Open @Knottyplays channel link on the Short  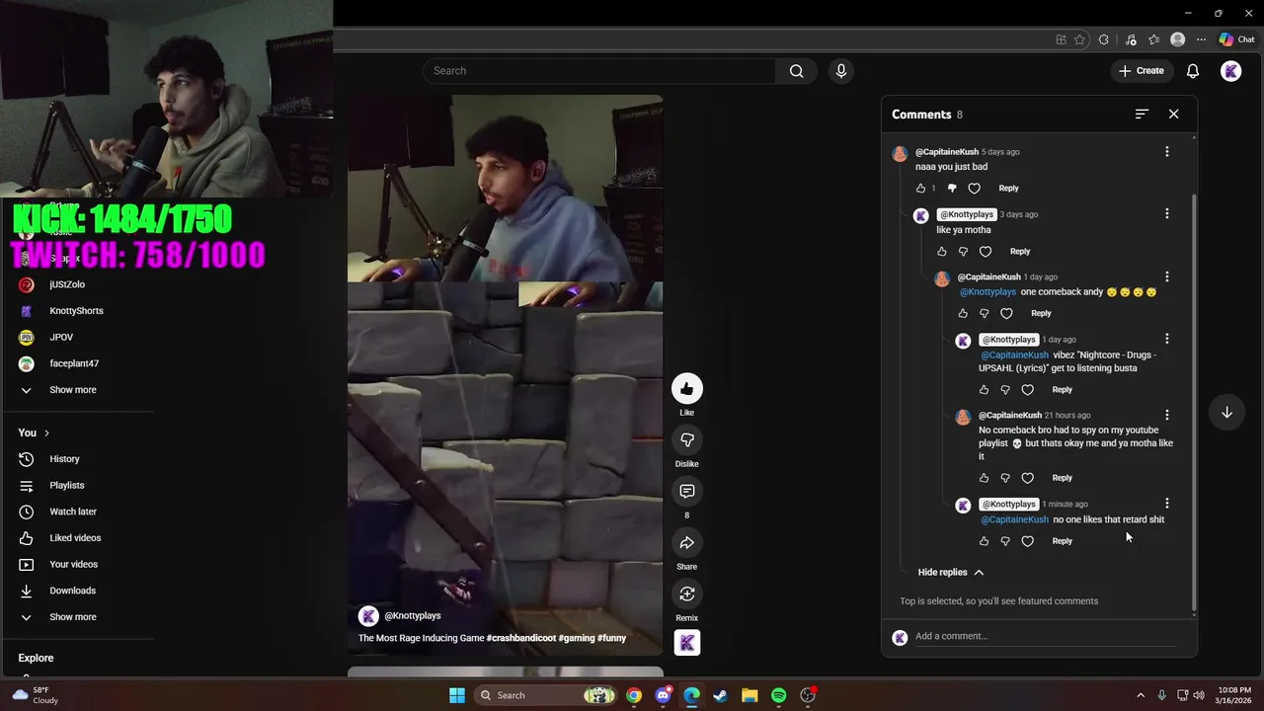pyautogui.click(x=412, y=616)
